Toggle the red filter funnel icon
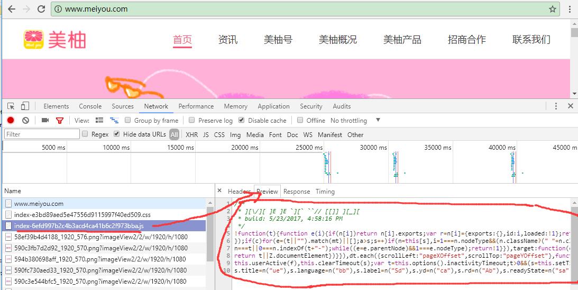Viewport: 578px width, 290px height. 60,120
